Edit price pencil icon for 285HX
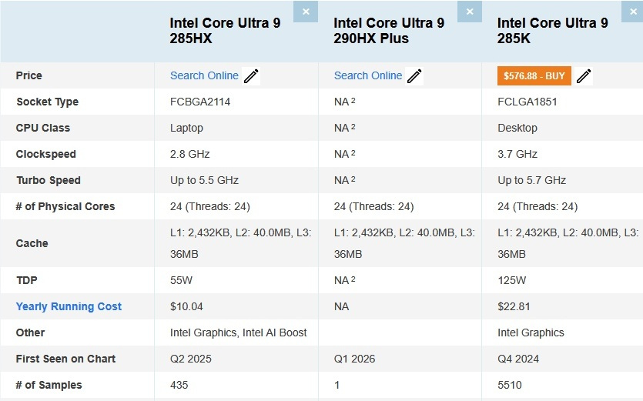Viewport: 643px width, 401px height. click(x=251, y=76)
